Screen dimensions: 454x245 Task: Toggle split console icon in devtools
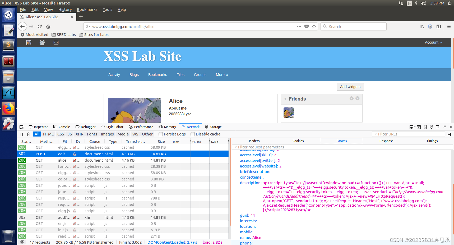pyautogui.click(x=419, y=127)
